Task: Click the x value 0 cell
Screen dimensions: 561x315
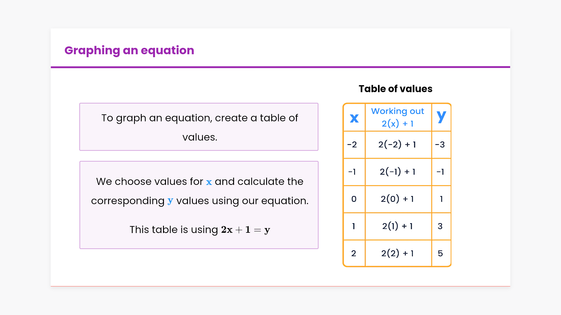Action: (x=354, y=199)
